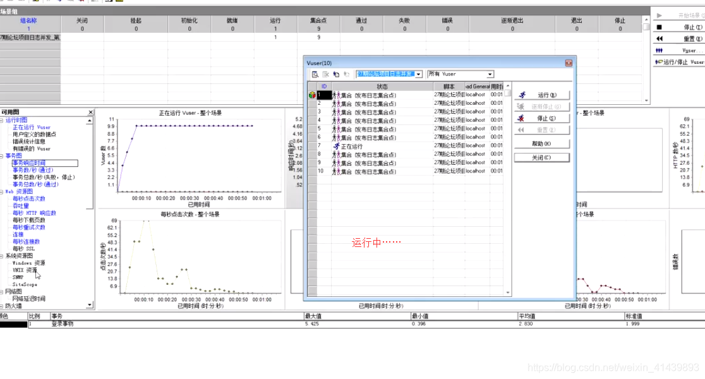Select Windows 资源 in tree
The width and height of the screenshot is (705, 379).
[29, 263]
